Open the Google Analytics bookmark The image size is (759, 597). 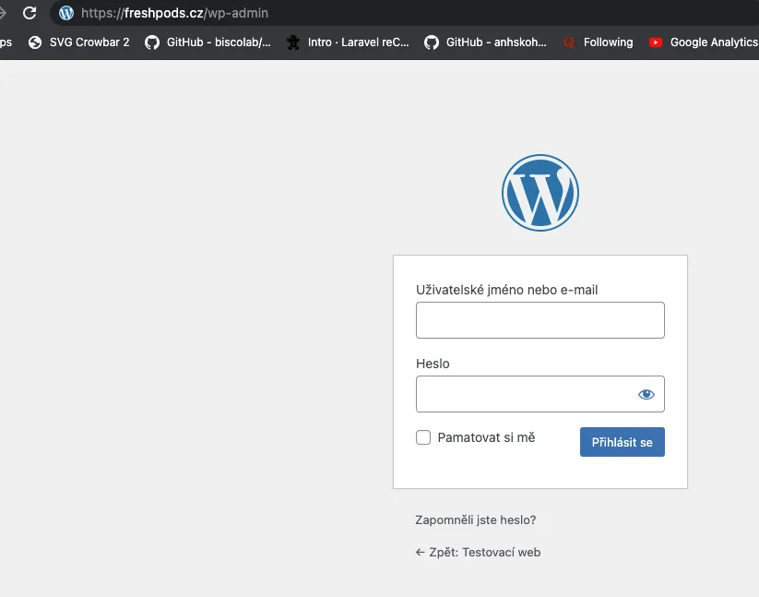(704, 42)
